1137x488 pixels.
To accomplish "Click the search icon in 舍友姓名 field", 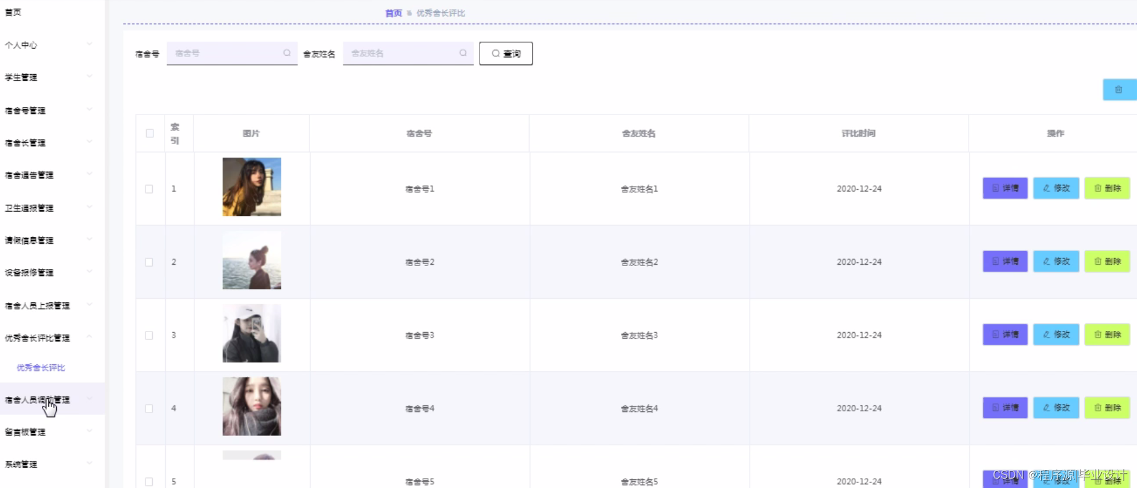I will (463, 53).
